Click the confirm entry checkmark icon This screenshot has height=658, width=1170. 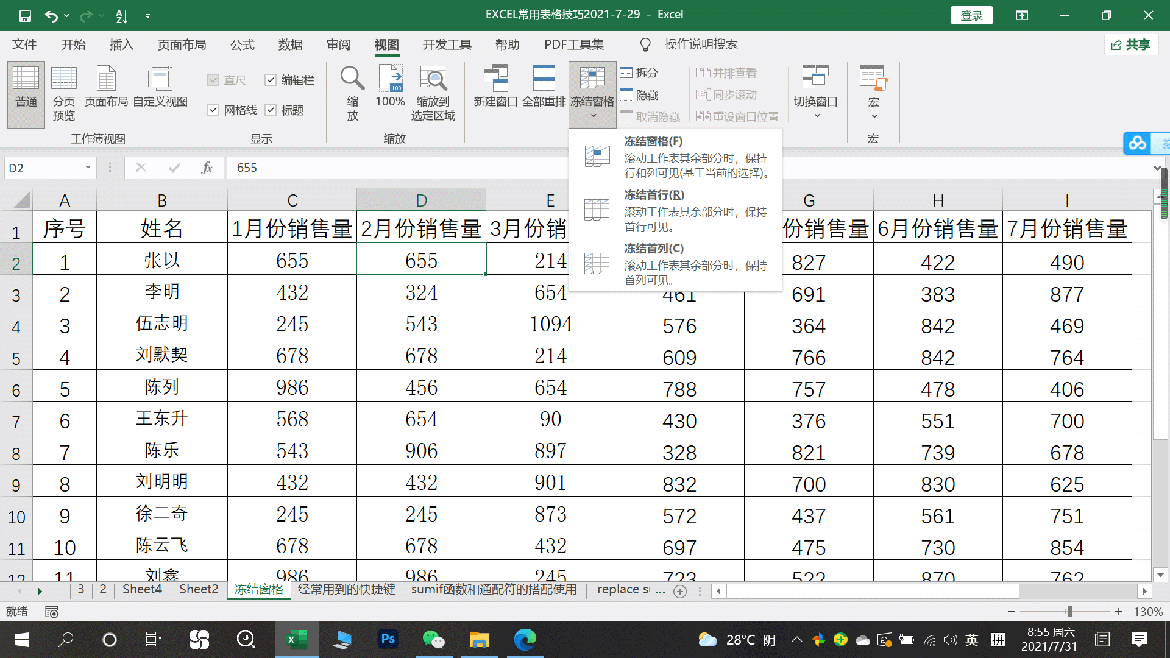click(174, 168)
